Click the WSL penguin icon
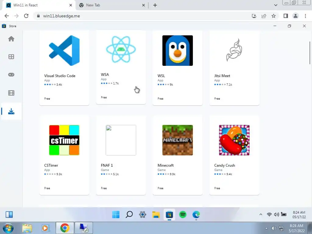This screenshot has width=312, height=234. (x=178, y=51)
